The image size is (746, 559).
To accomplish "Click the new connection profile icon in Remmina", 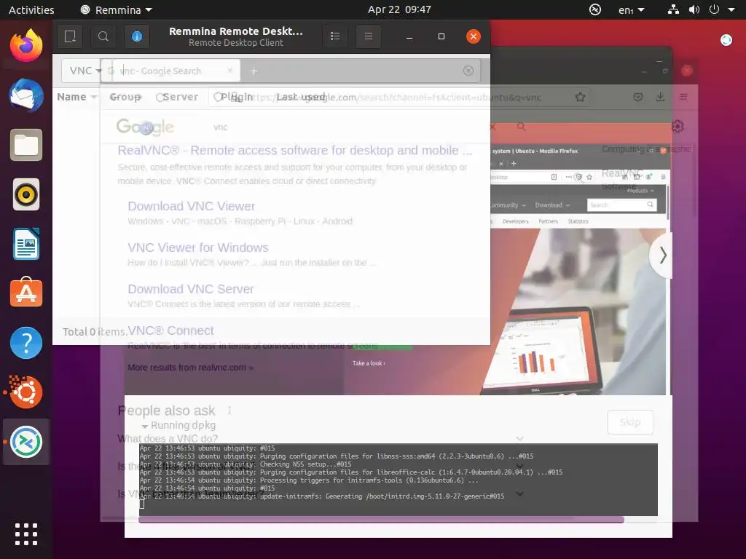I will click(x=70, y=36).
